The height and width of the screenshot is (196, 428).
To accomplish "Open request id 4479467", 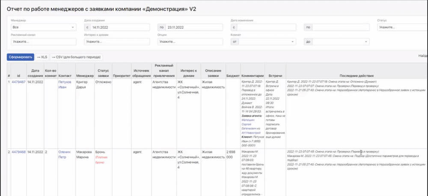I will coord(18,82).
